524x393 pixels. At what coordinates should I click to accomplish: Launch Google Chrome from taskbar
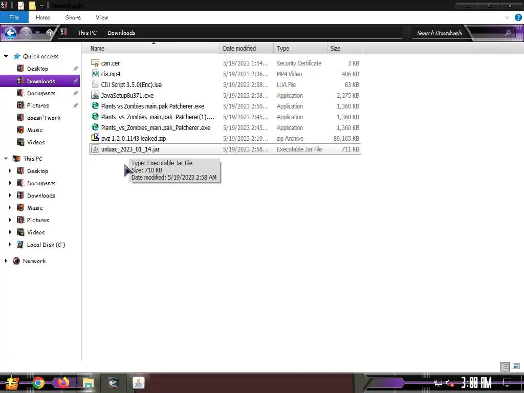coord(38,383)
